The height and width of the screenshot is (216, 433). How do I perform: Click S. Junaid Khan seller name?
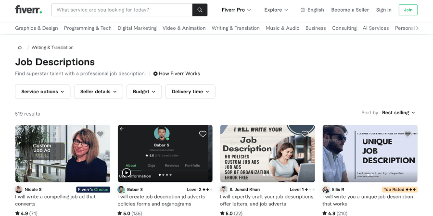(x=245, y=190)
